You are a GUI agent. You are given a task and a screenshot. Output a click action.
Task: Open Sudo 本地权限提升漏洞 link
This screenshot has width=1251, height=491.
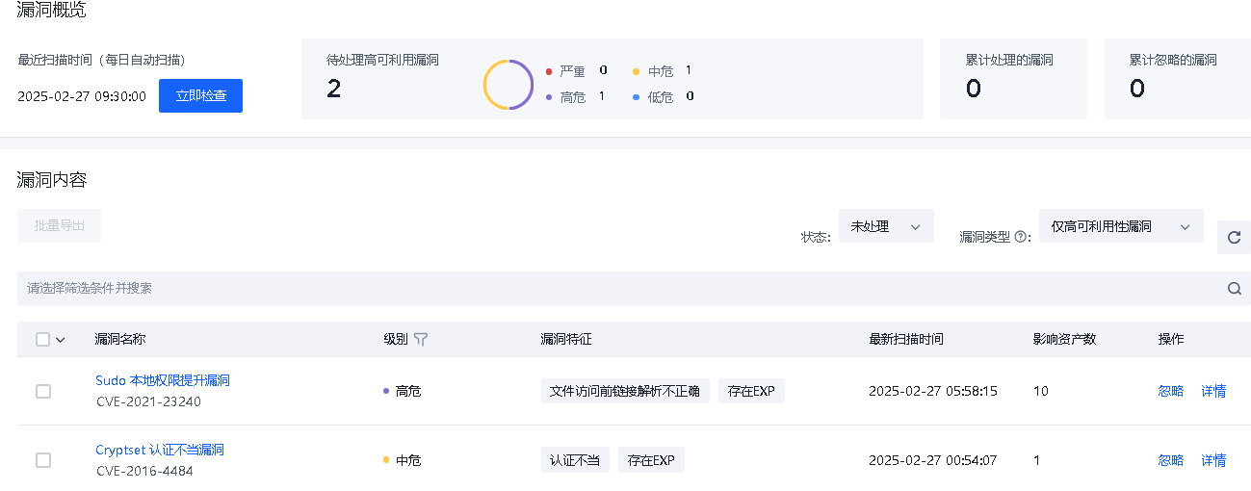click(x=162, y=380)
